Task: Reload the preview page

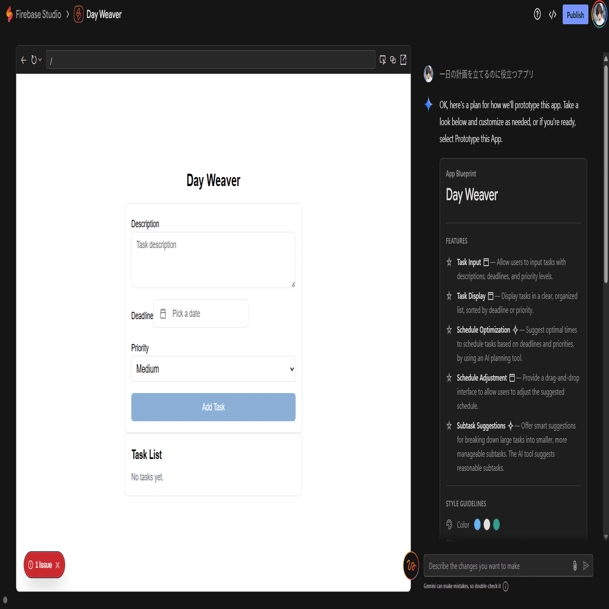Action: pos(34,60)
